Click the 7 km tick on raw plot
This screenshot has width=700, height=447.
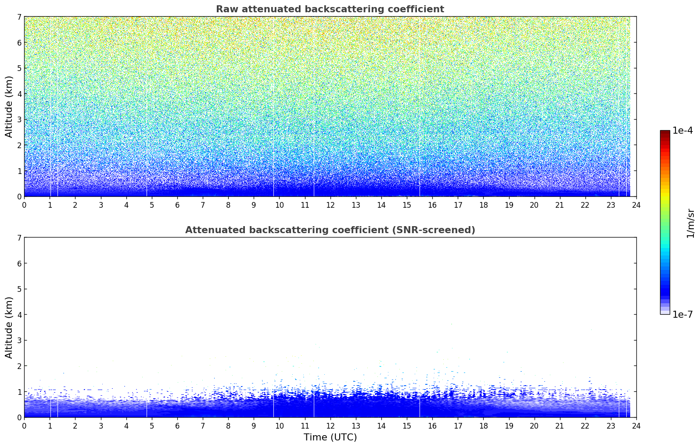[19, 17]
